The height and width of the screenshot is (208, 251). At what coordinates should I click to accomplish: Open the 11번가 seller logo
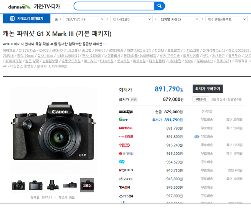click(x=124, y=145)
